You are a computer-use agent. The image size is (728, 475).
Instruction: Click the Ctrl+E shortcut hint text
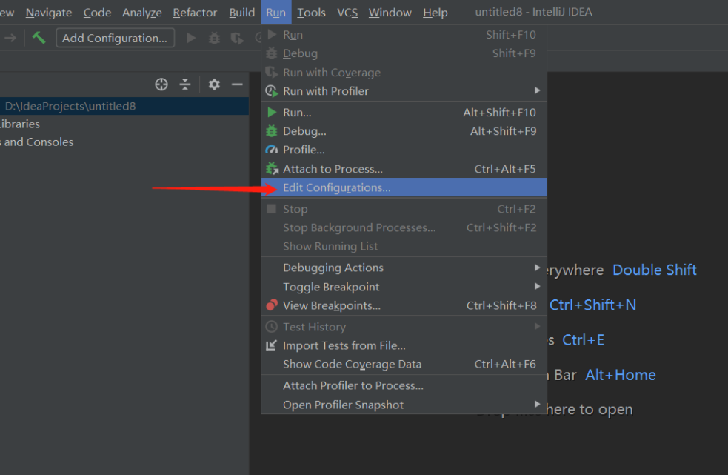tap(583, 339)
